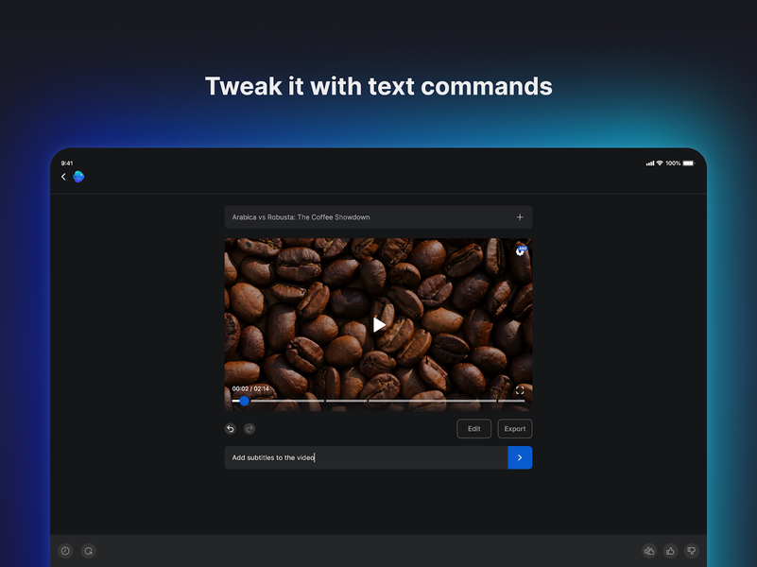
Task: Enter fullscreen on the video player
Action: coord(520,390)
